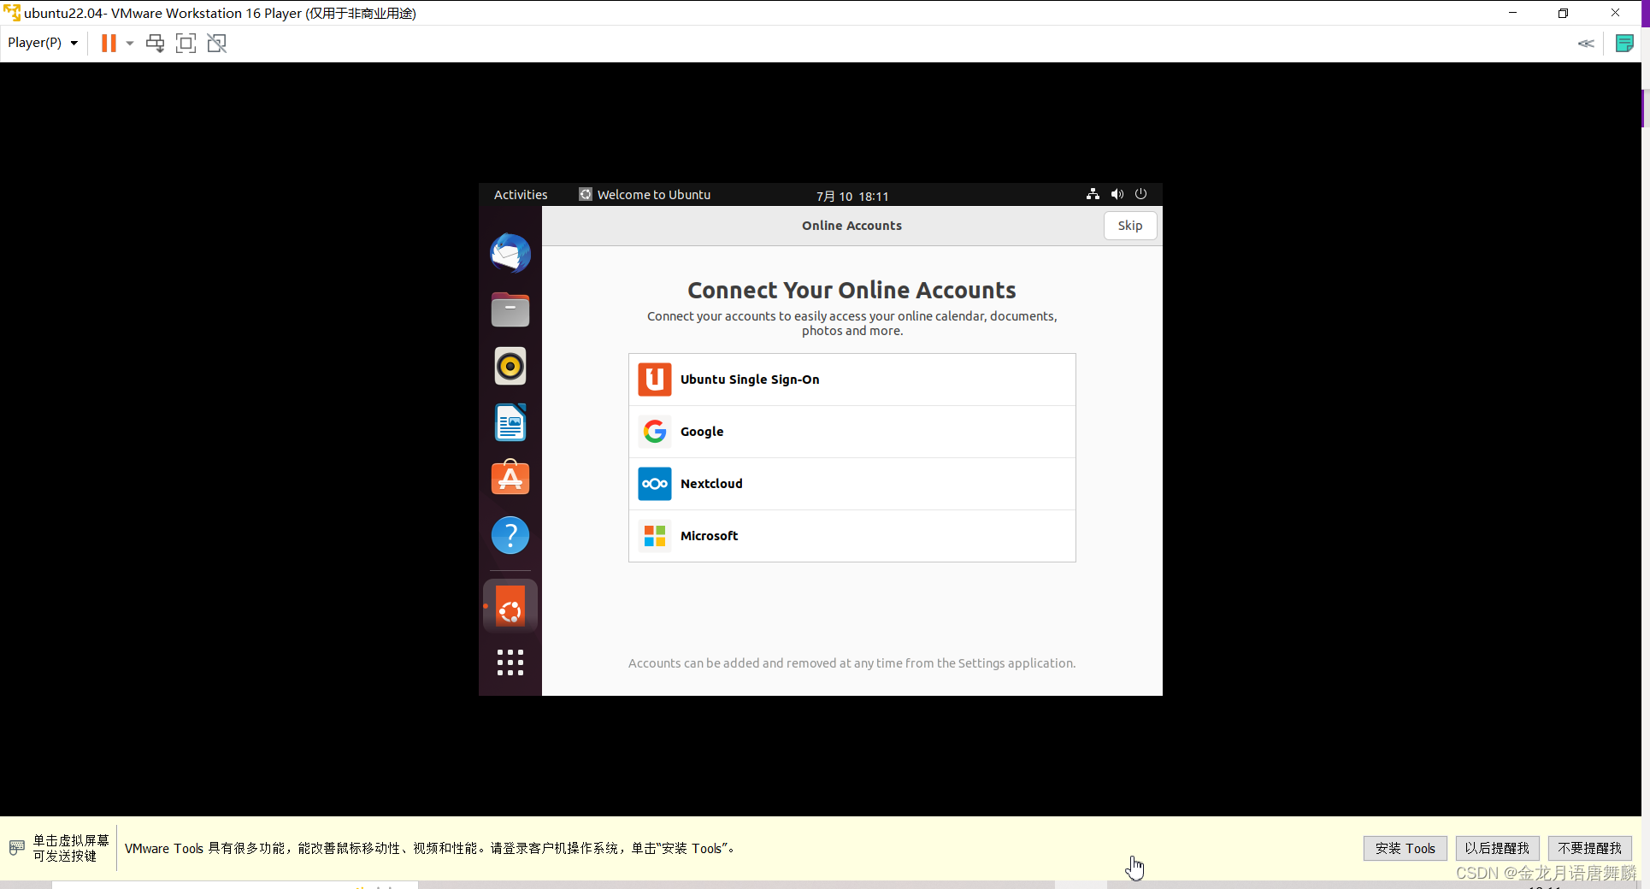1650x889 pixels.
Task: Open the Help application in the dock
Action: (x=510, y=535)
